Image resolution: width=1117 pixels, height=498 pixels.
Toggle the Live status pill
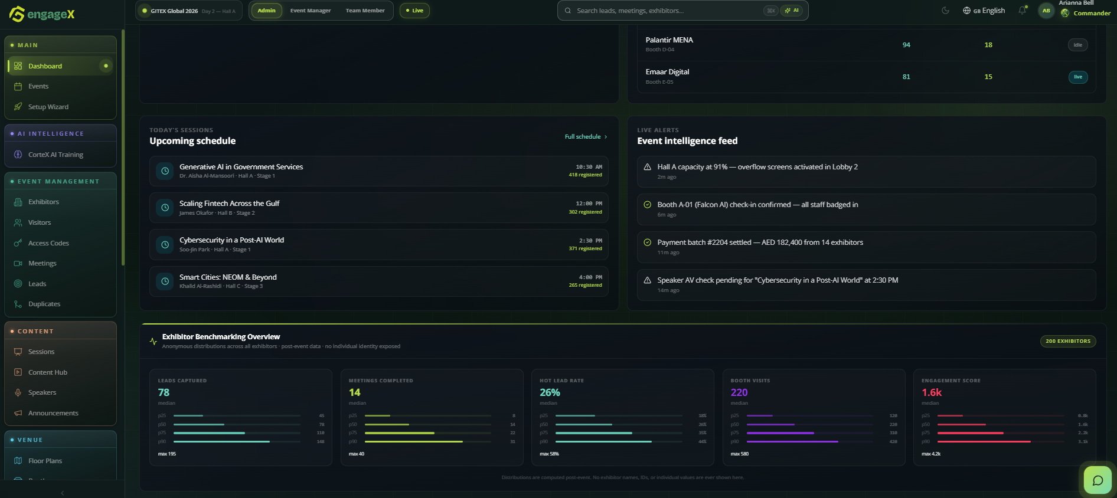click(x=414, y=11)
